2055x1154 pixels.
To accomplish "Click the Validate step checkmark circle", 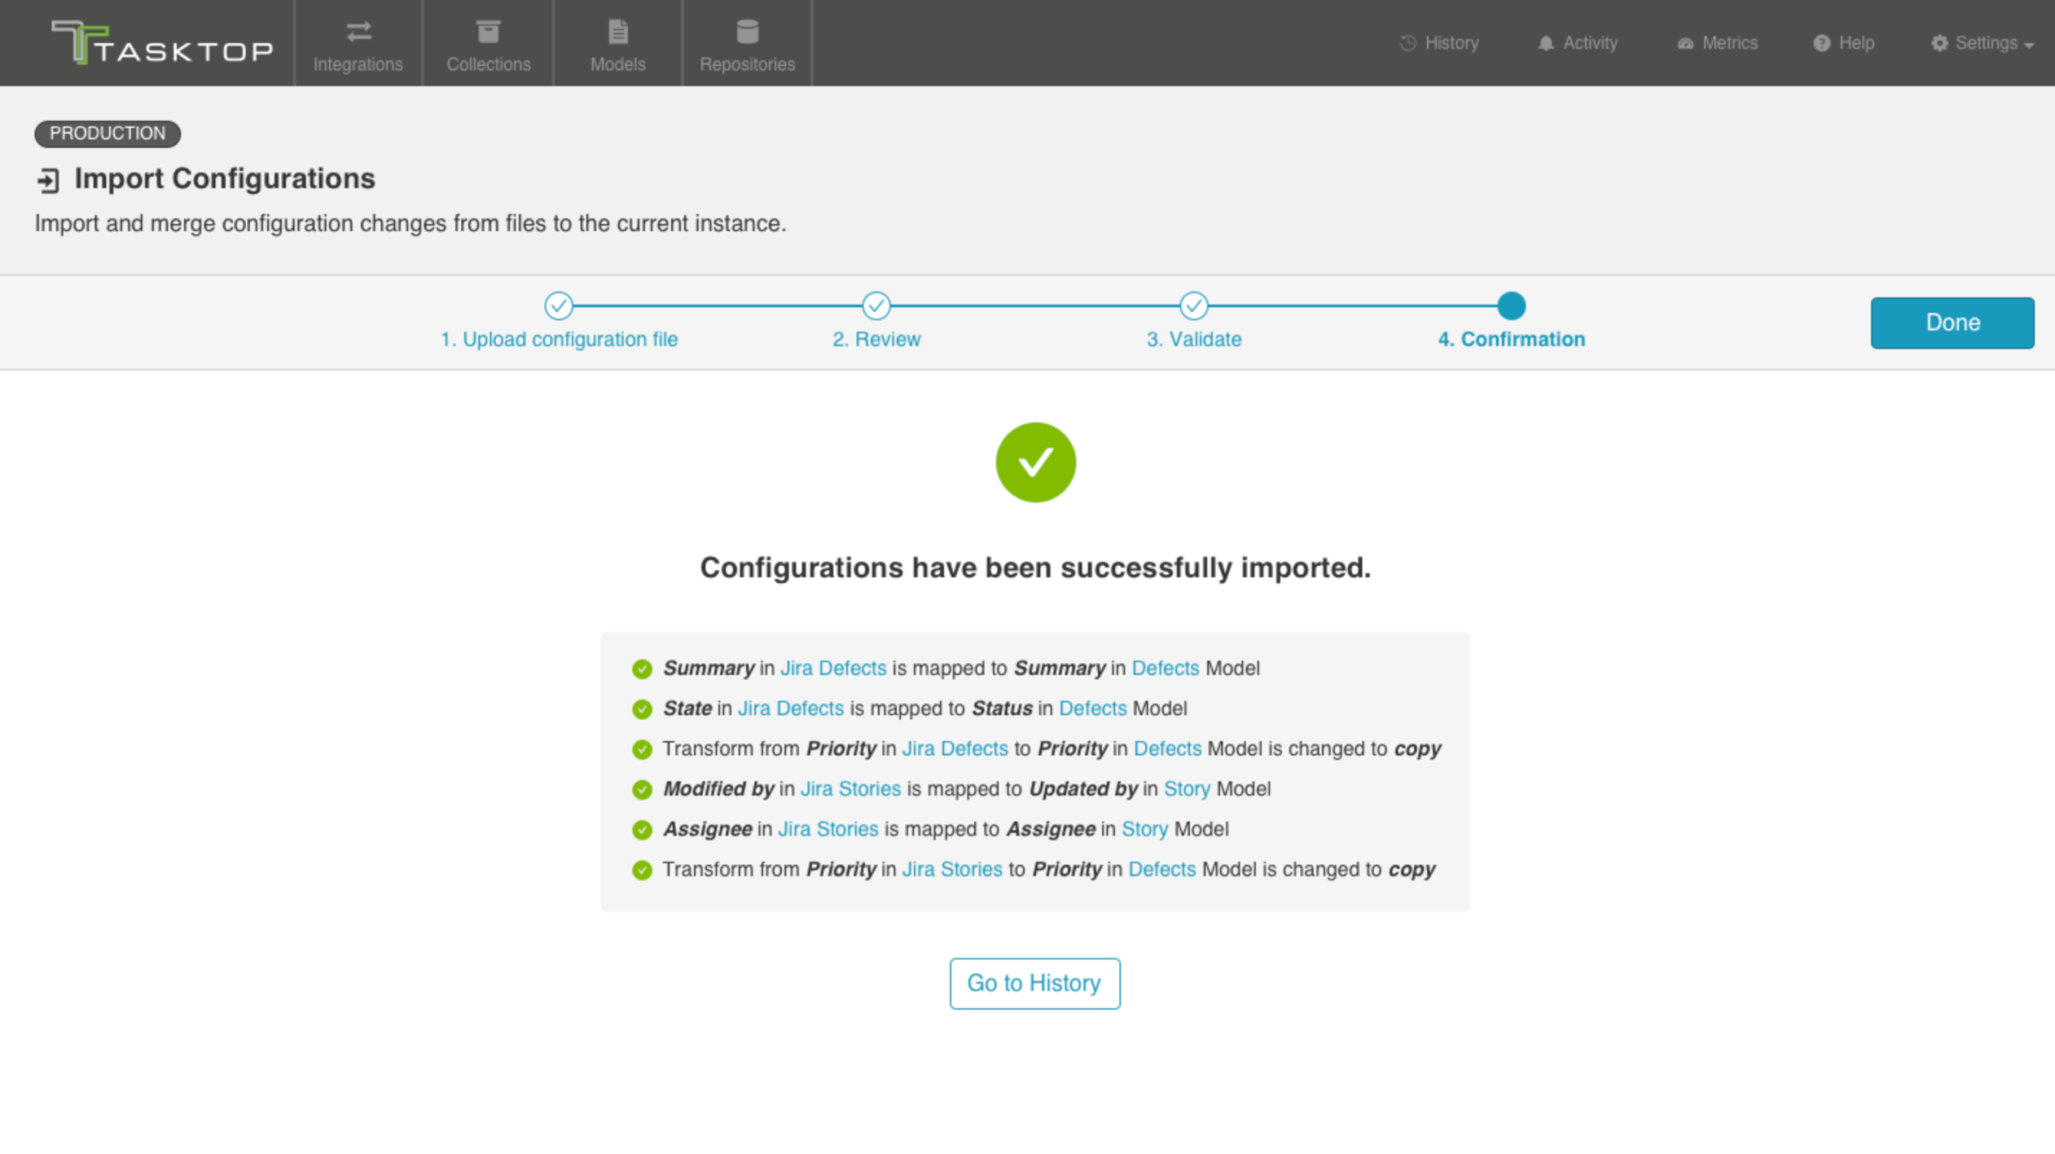I will [1193, 305].
